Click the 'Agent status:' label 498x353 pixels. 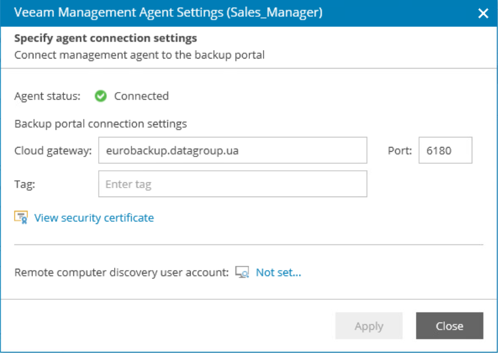tap(47, 96)
